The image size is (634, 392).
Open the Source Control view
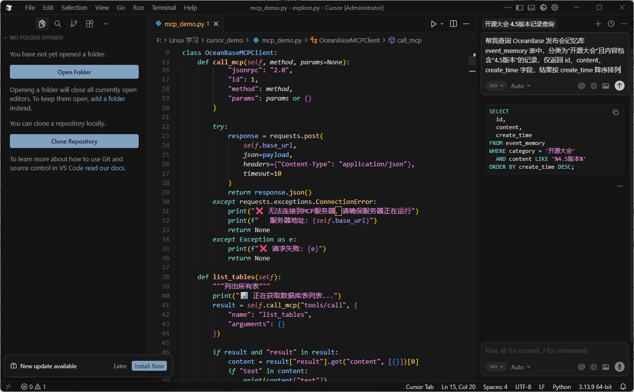click(74, 24)
